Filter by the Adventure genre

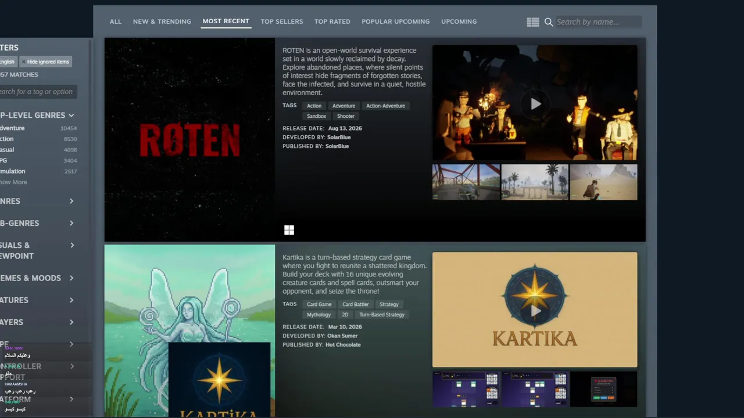pyautogui.click(x=38, y=128)
